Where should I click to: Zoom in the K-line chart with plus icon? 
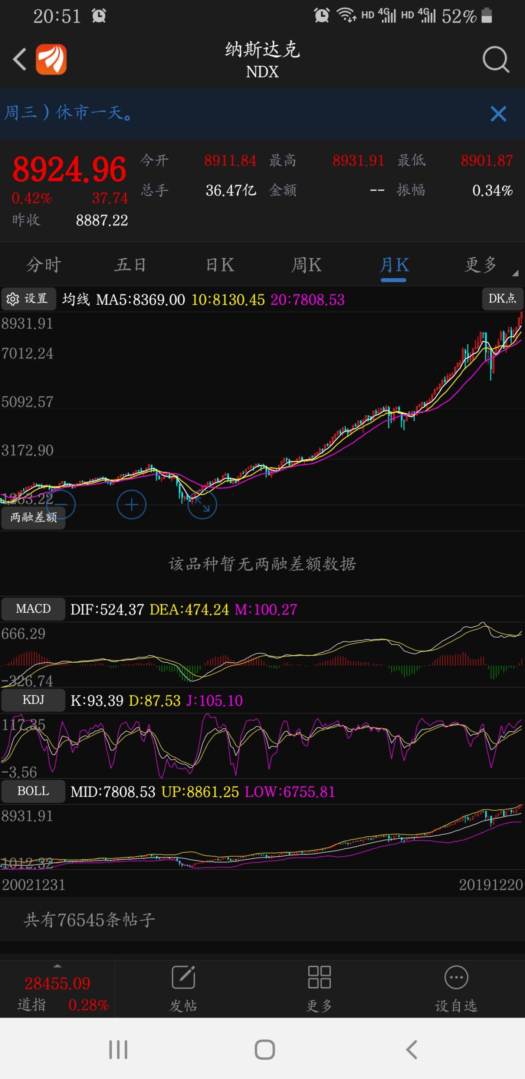(132, 504)
